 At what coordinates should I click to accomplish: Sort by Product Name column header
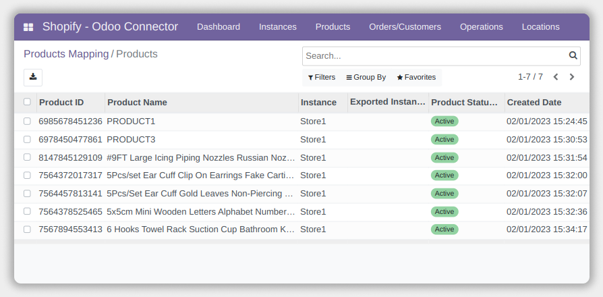pyautogui.click(x=202, y=103)
